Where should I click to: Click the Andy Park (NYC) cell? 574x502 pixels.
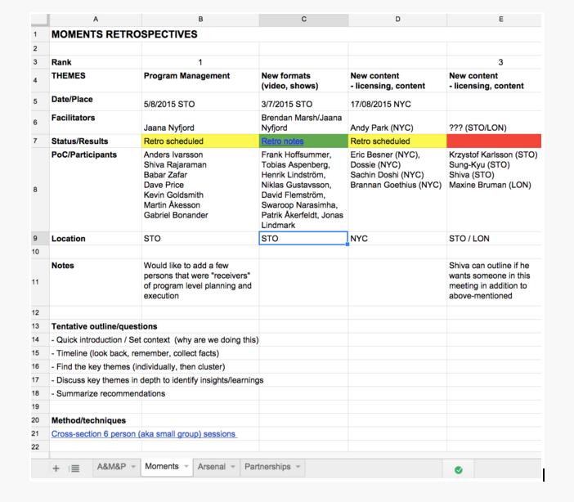397,123
